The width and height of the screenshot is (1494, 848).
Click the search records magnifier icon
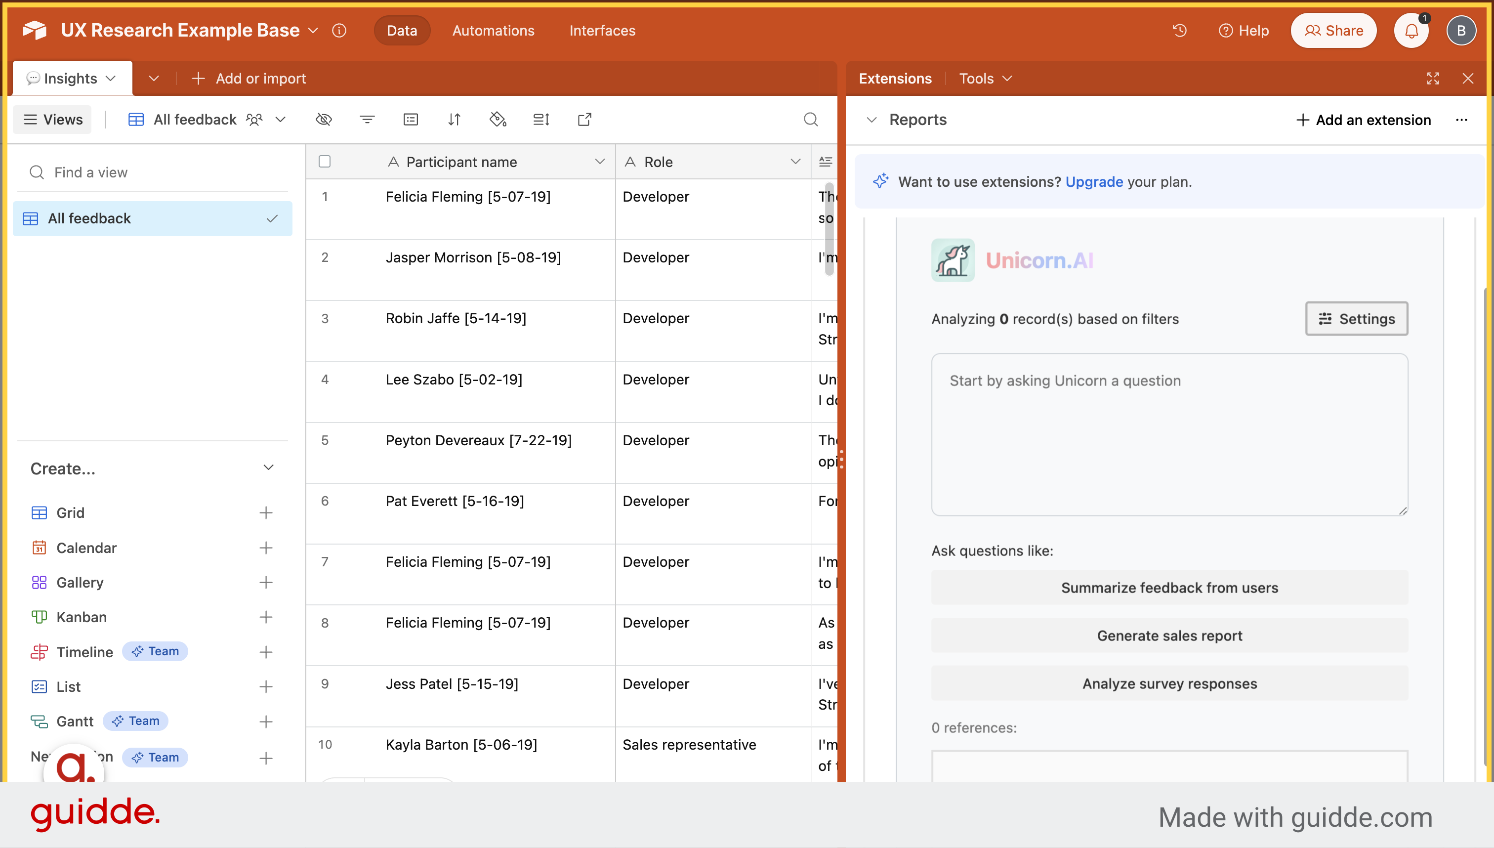click(x=810, y=120)
